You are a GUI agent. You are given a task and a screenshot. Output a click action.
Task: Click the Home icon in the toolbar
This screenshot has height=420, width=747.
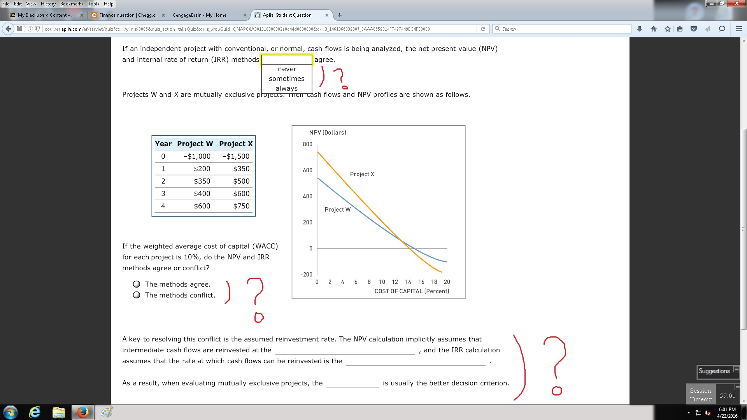653,29
